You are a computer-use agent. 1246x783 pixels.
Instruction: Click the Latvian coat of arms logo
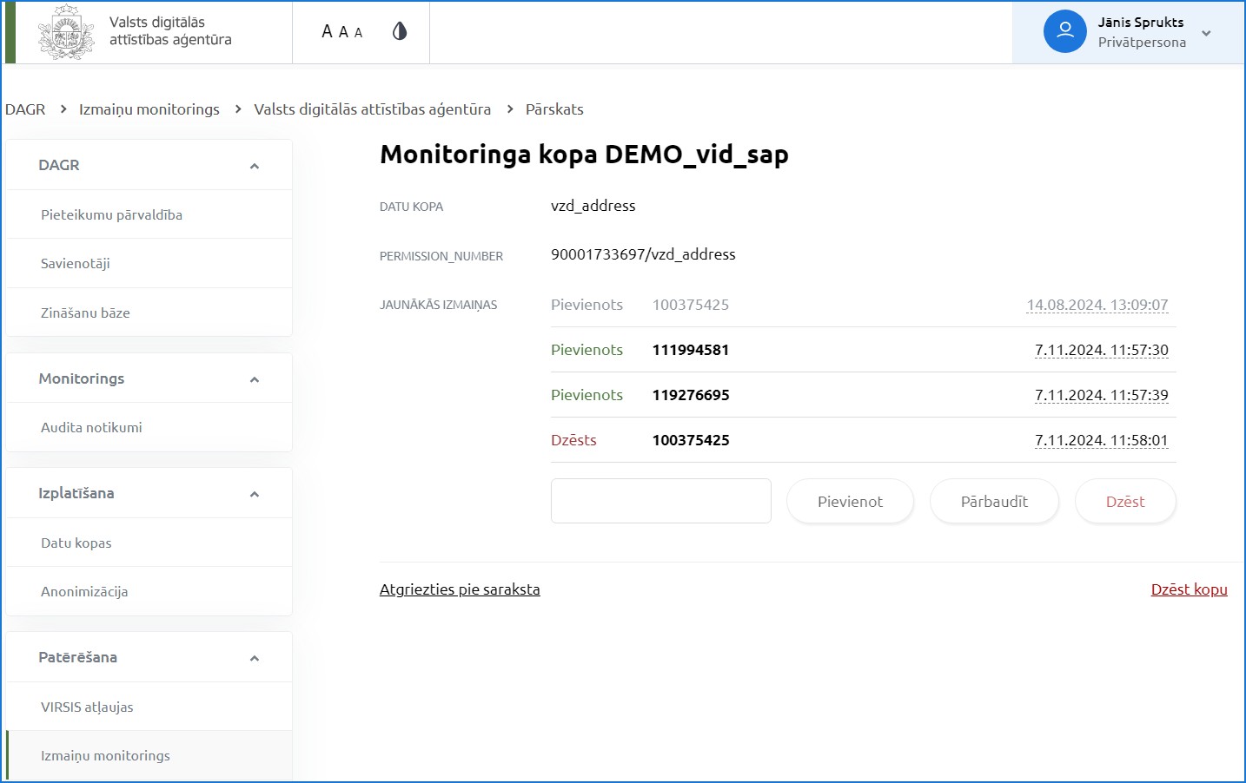(x=66, y=32)
